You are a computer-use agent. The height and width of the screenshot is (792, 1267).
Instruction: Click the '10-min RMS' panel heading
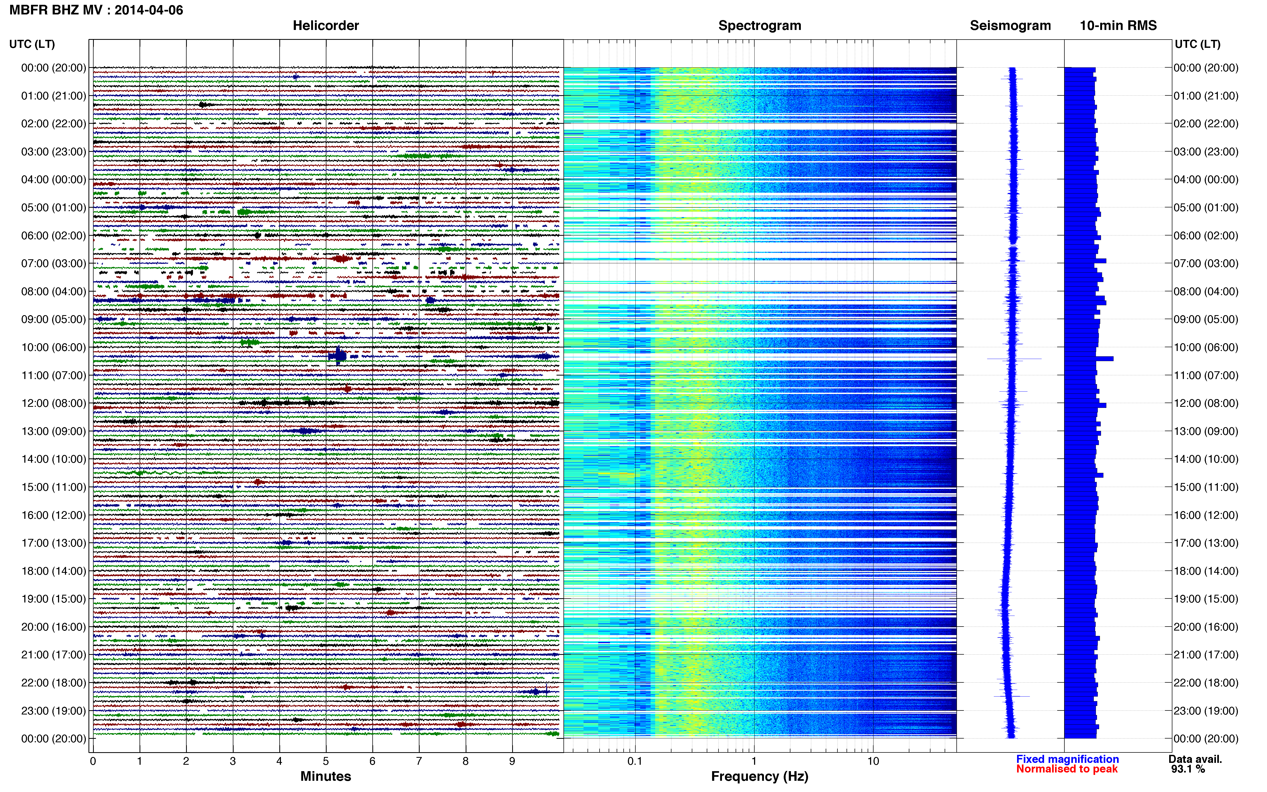pos(1118,26)
